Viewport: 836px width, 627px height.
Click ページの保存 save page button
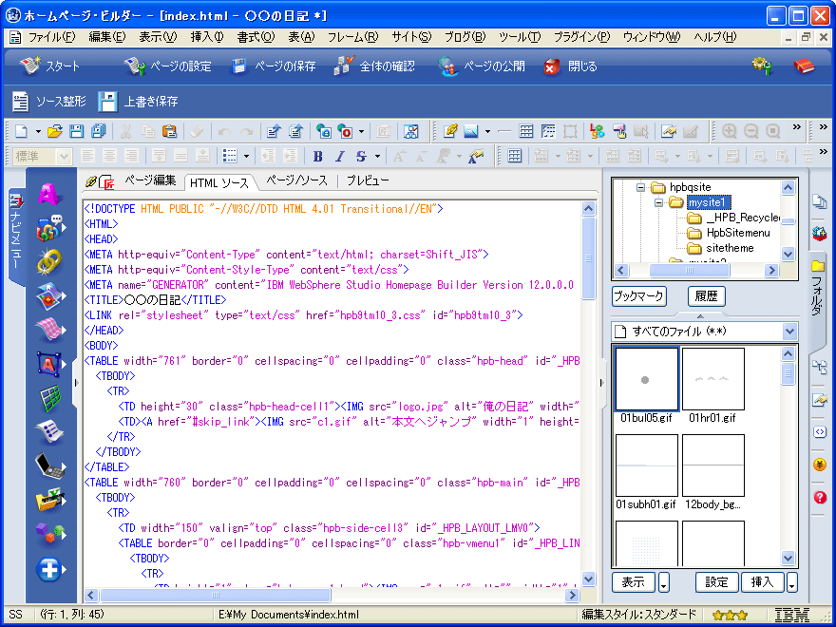click(274, 66)
